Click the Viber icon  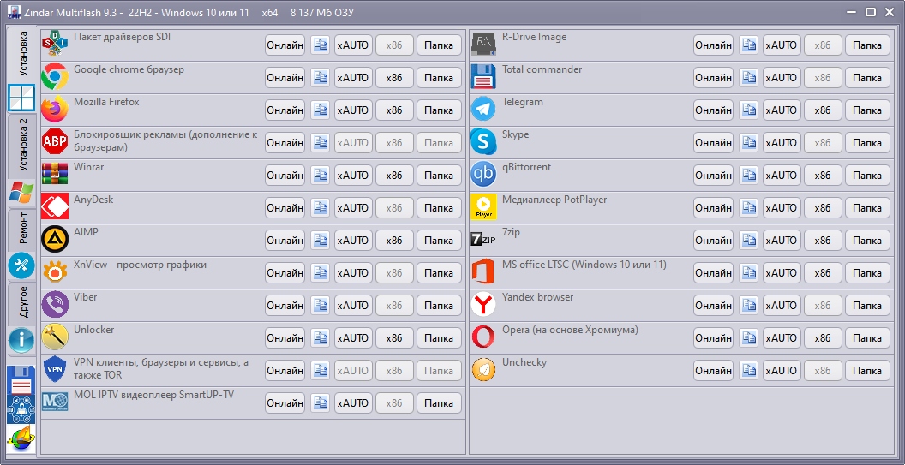tap(55, 305)
